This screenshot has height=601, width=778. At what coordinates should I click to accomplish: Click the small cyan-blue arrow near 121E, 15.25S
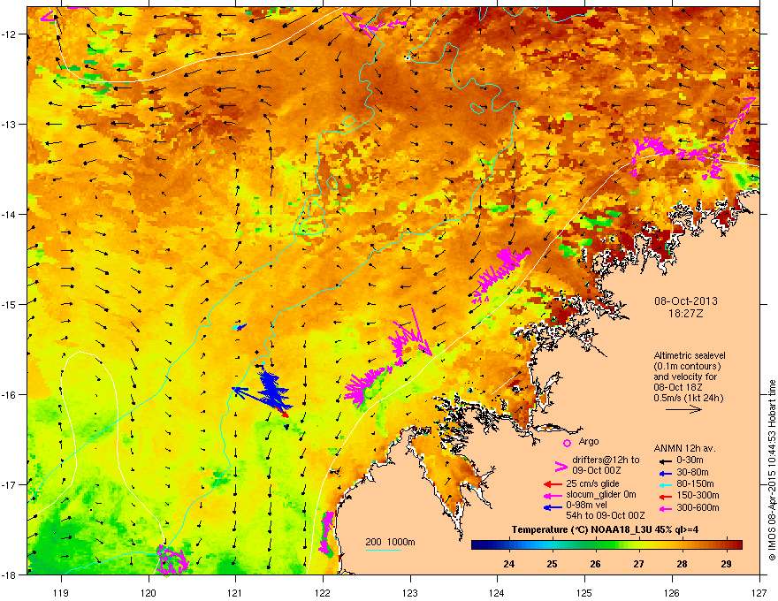pyautogui.click(x=240, y=327)
